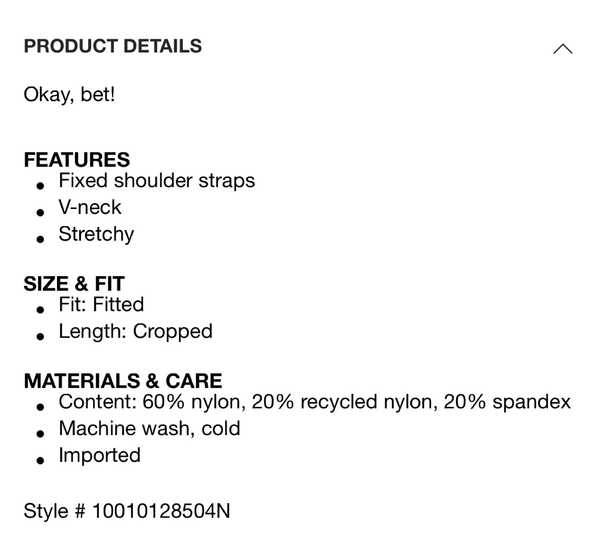Click the 'V-neck' feature item

click(x=90, y=207)
